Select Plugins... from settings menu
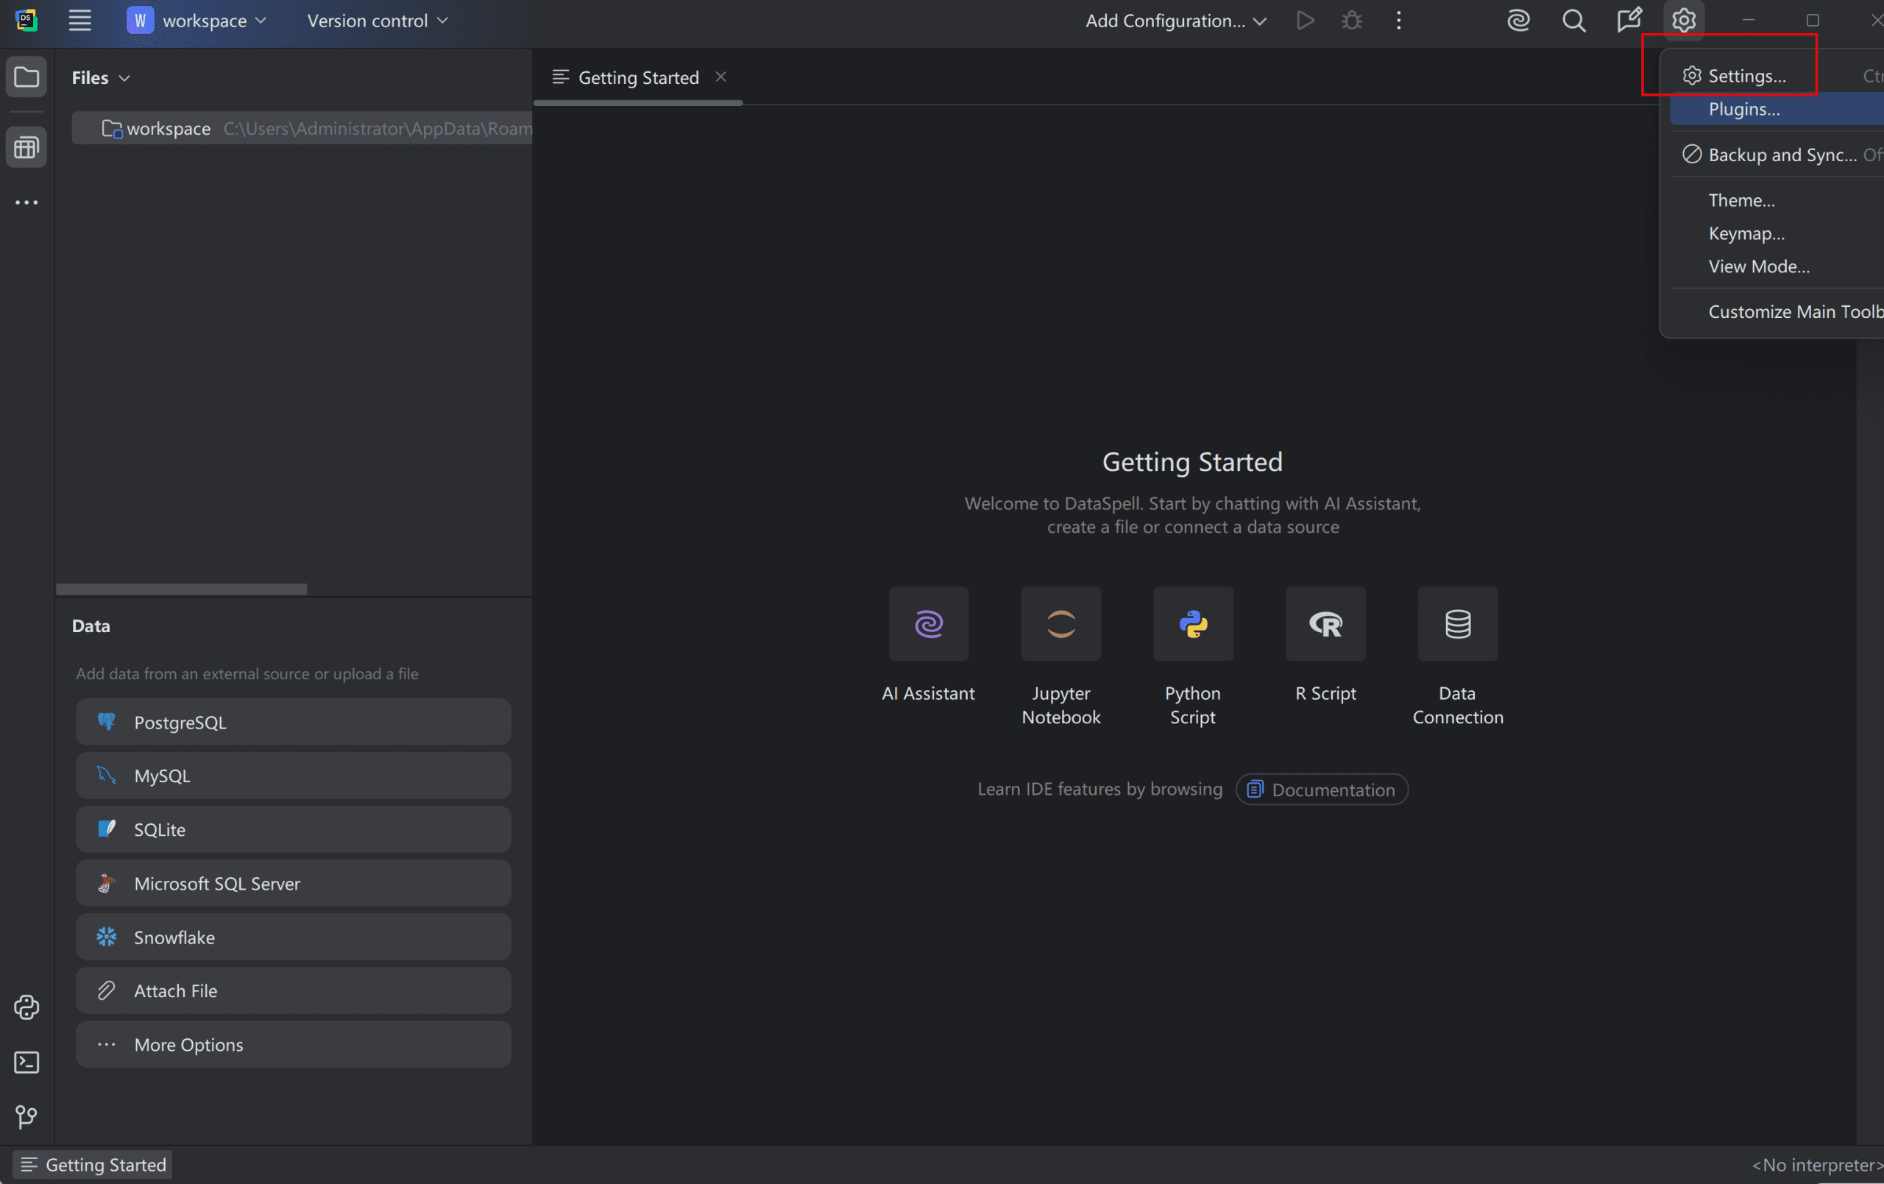 click(1743, 109)
